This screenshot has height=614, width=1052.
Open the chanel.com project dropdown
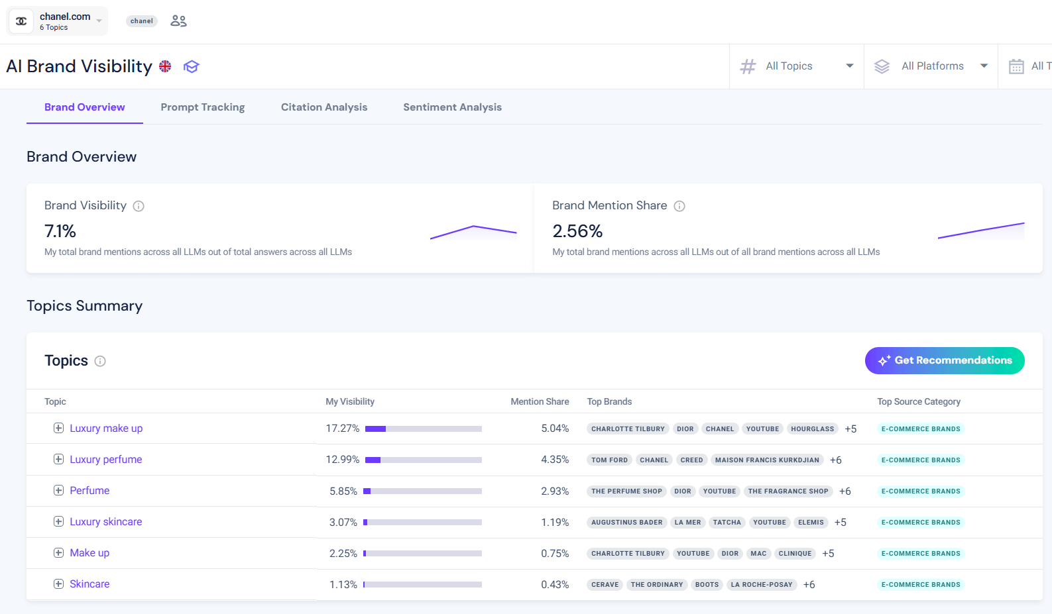[58, 21]
